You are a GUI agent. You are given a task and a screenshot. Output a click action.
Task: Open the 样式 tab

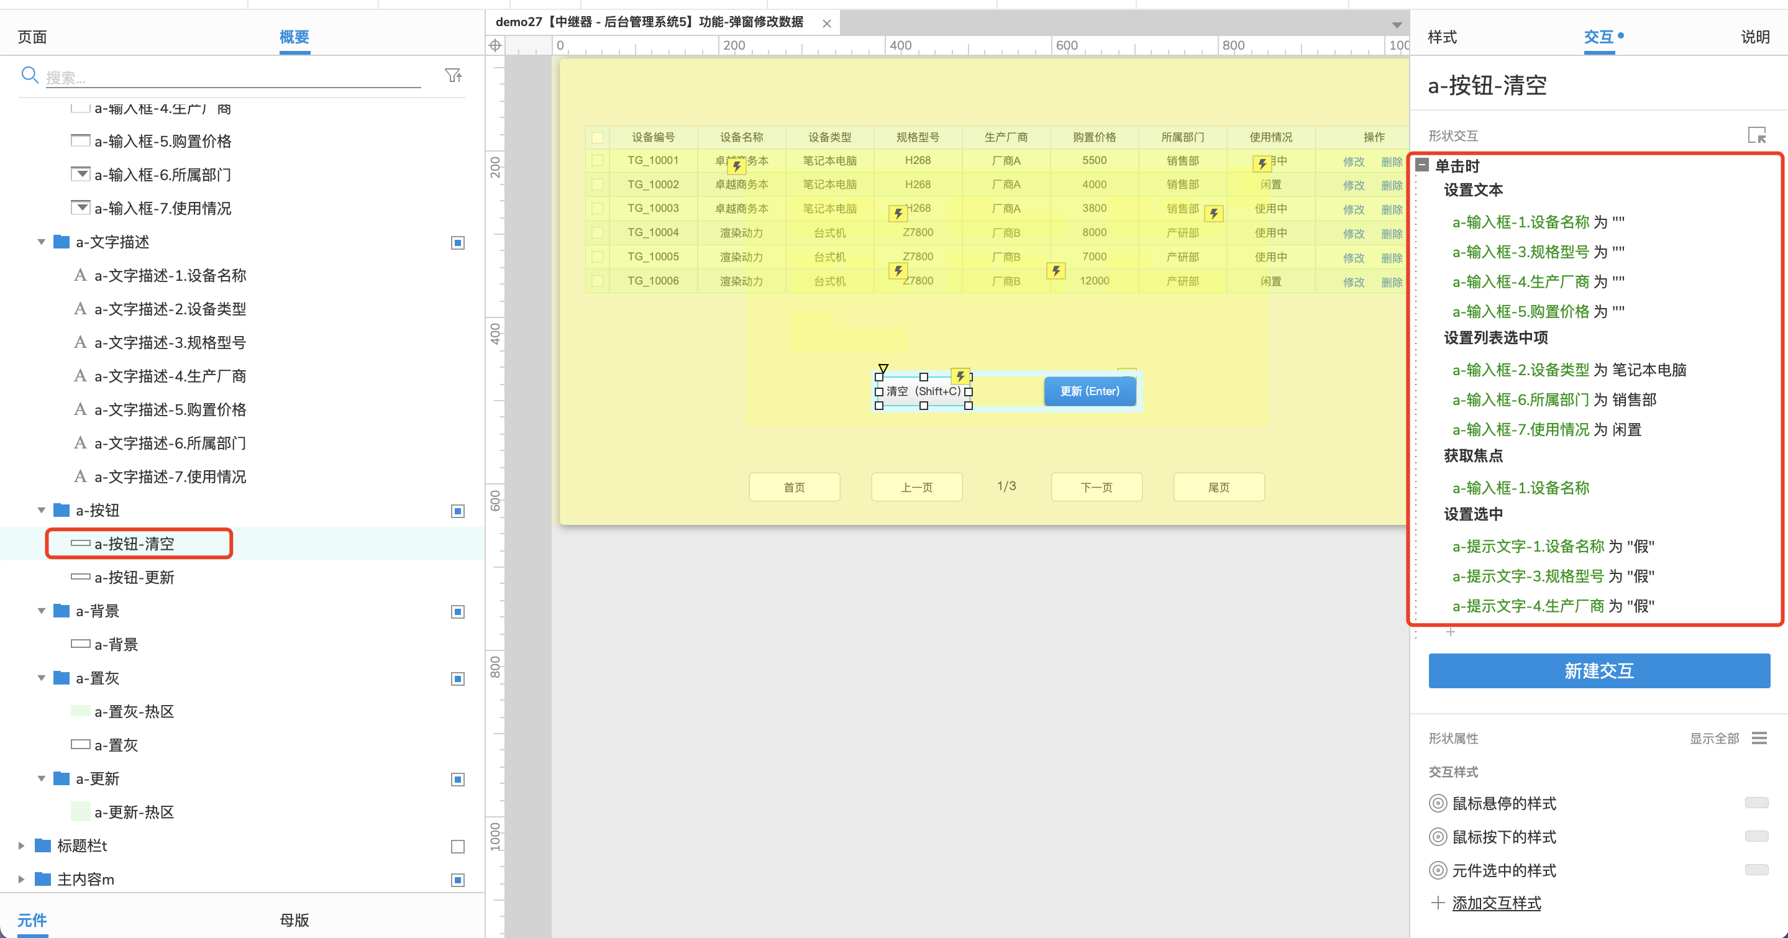click(1441, 37)
